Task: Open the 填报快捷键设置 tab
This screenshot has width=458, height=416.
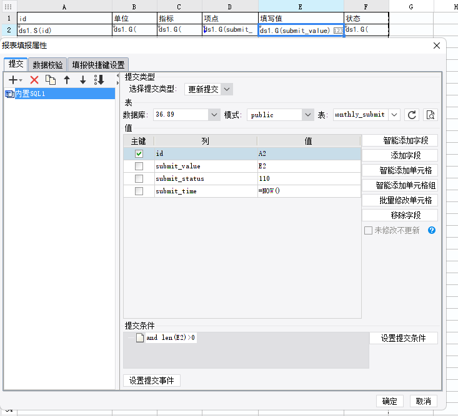Action: 98,64
